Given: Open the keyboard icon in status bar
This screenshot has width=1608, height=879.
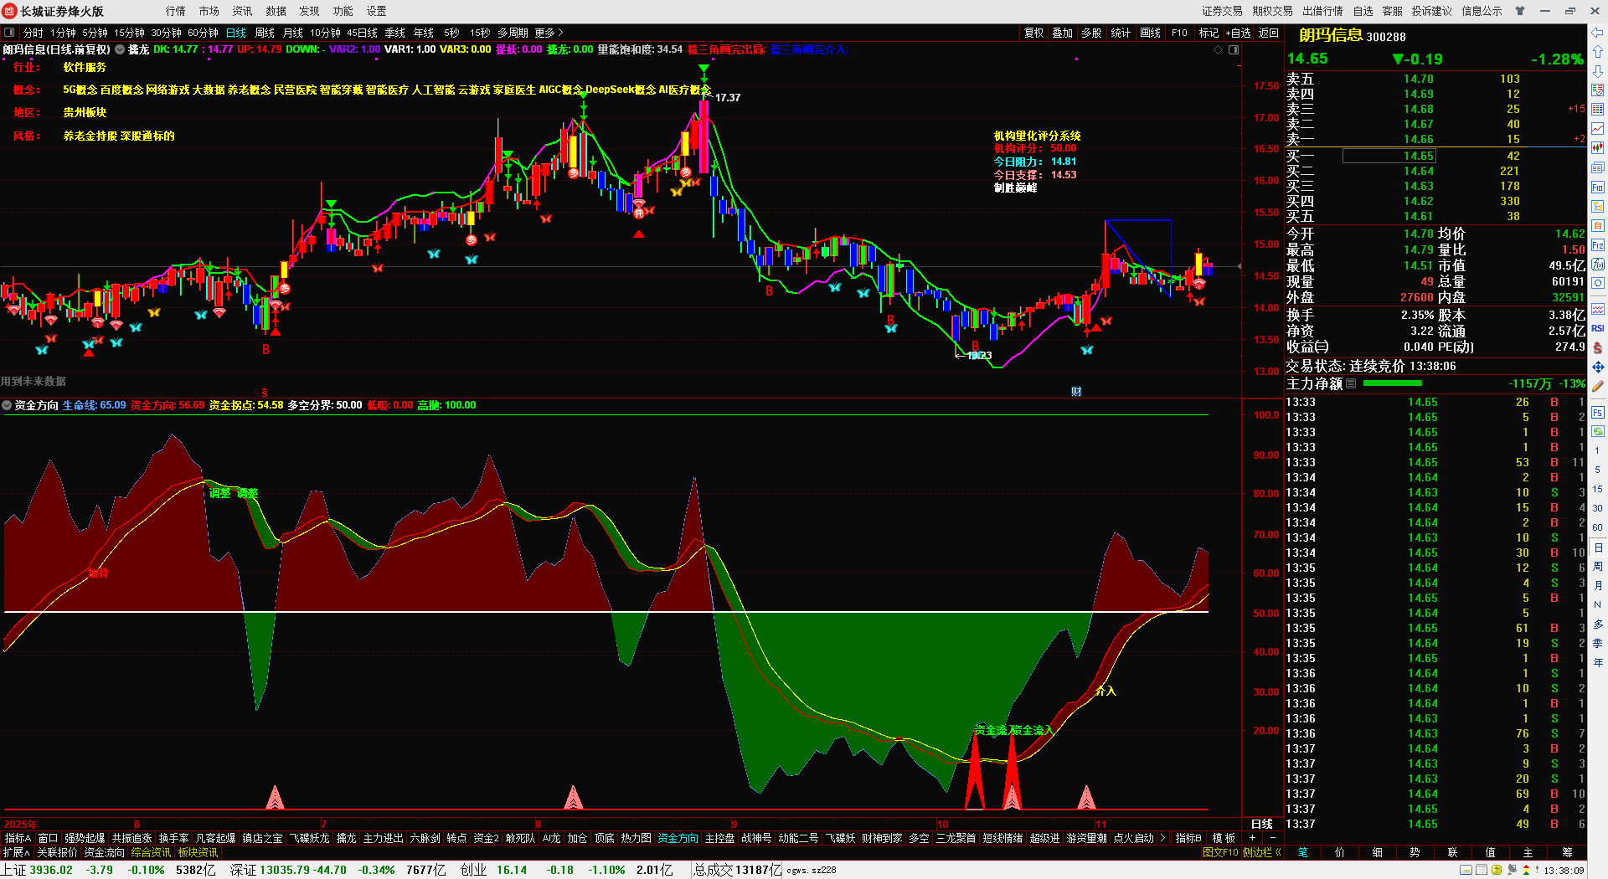Looking at the screenshot, I should [x=1466, y=871].
